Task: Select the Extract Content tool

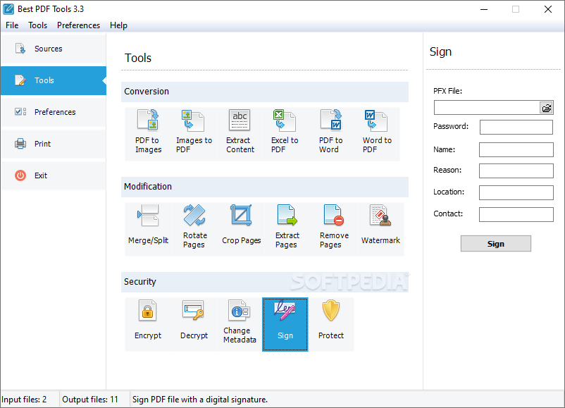Action: tap(240, 134)
